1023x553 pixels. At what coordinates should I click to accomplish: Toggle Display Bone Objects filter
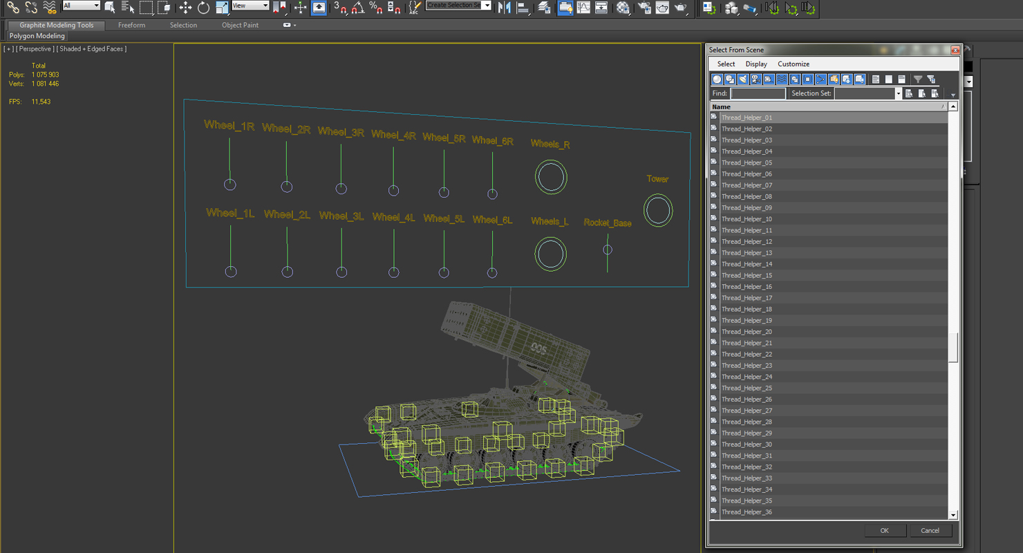(820, 79)
